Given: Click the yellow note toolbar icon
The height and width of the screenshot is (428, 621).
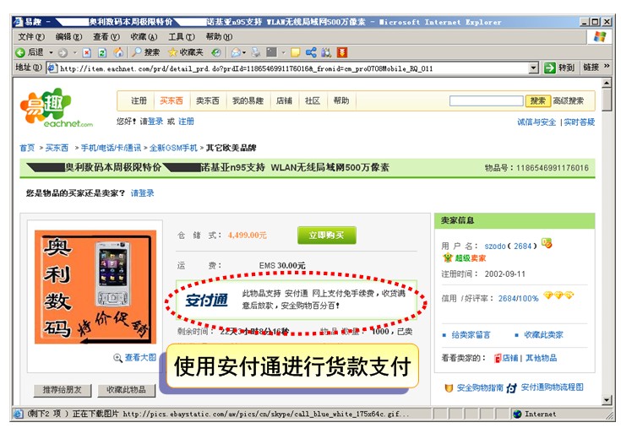Looking at the screenshot, I should click(x=296, y=52).
